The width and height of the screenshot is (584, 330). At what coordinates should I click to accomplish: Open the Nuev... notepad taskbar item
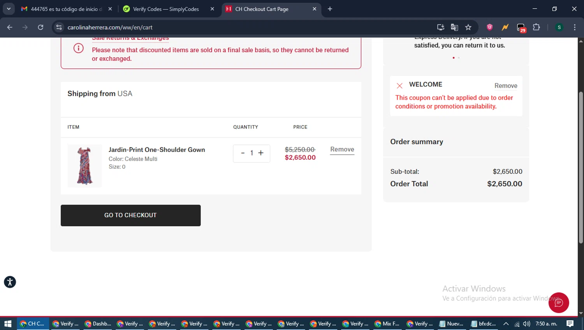(452, 324)
